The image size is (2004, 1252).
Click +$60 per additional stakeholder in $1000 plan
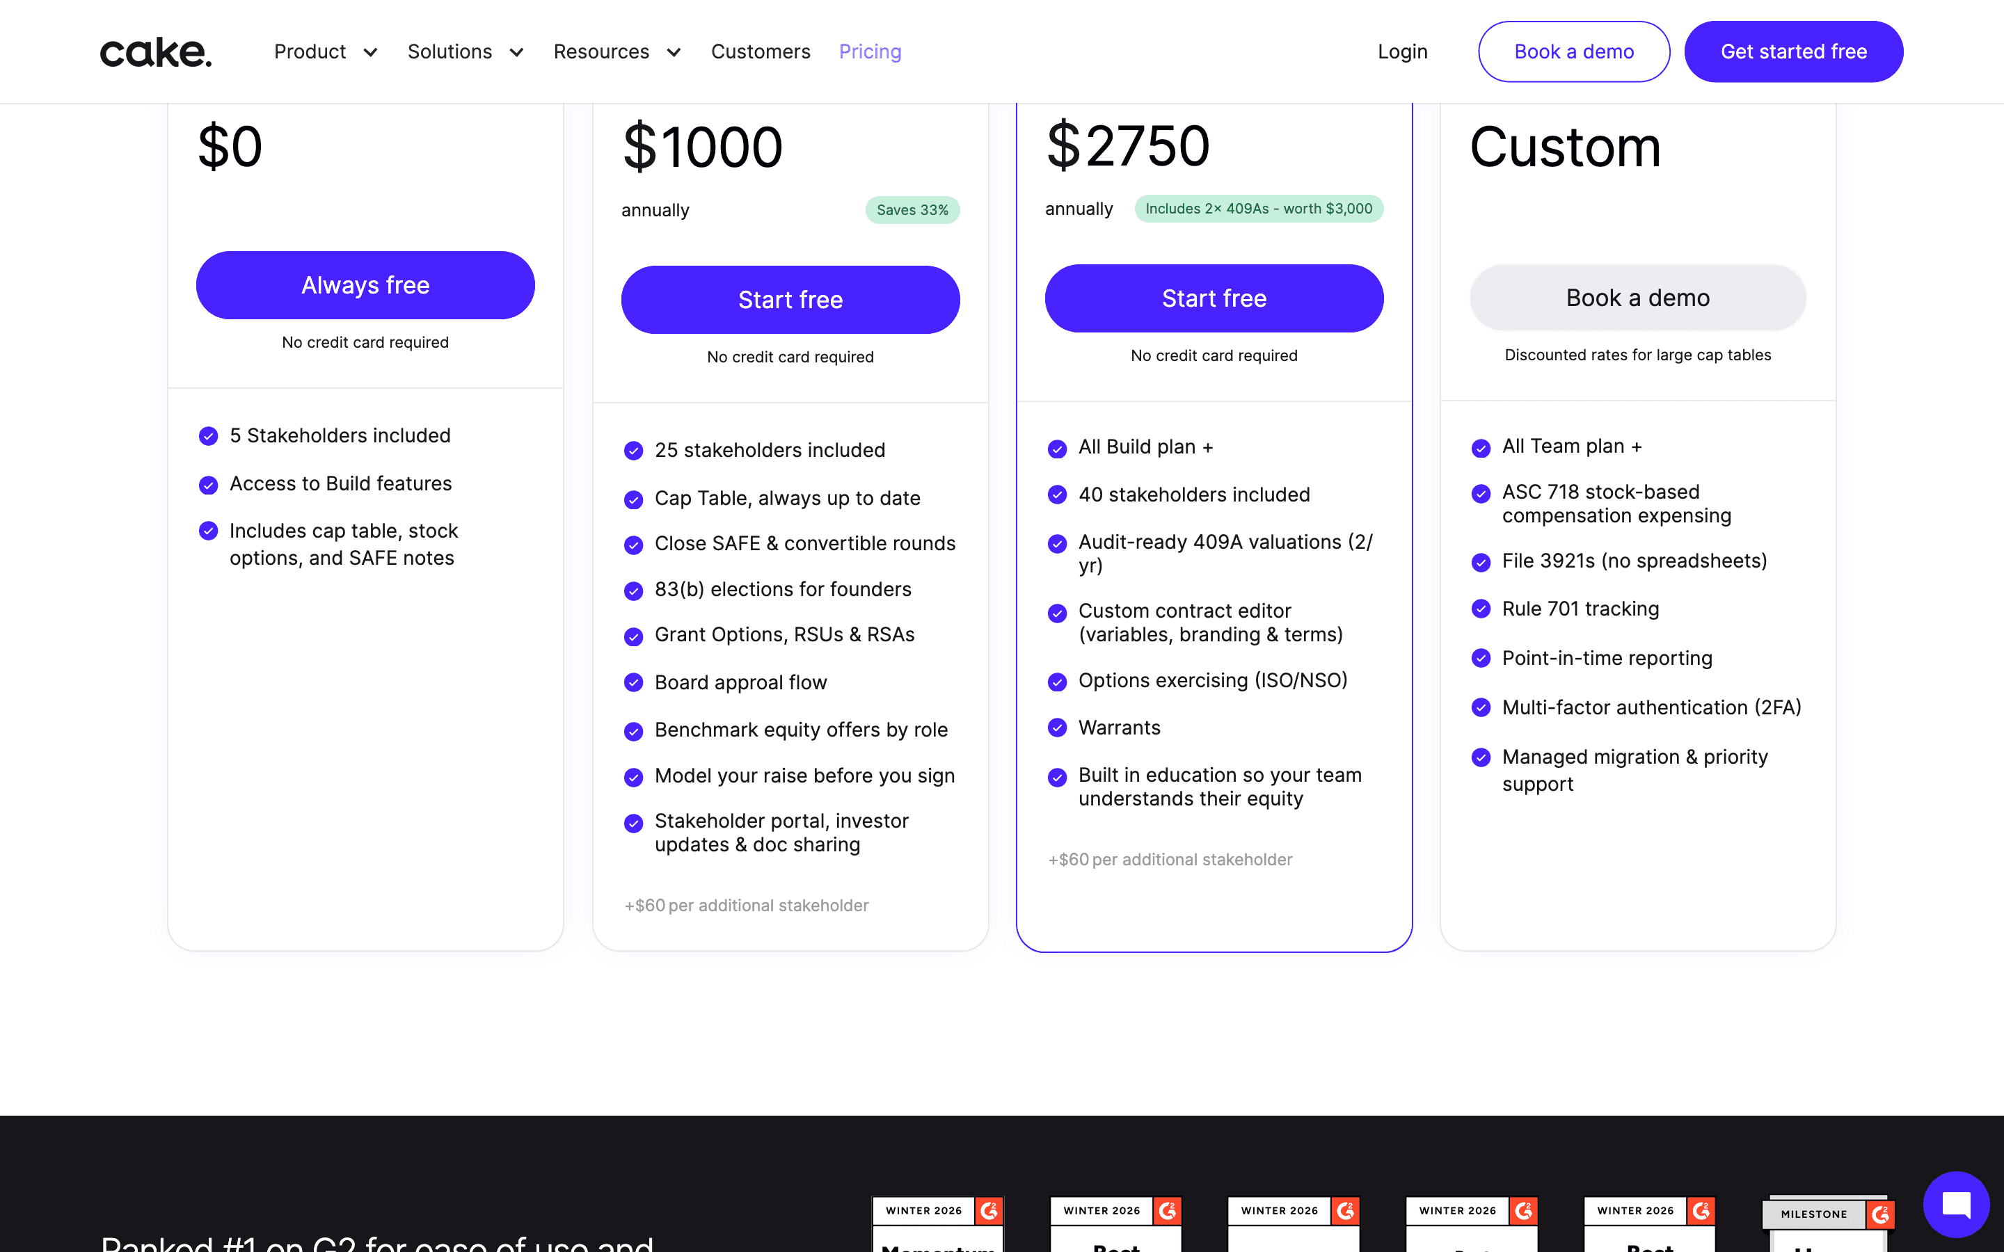pos(746,906)
